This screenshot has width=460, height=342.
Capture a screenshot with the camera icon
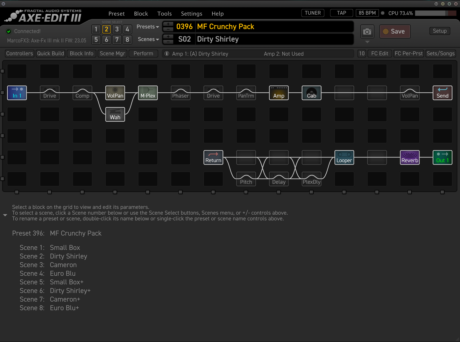(x=367, y=31)
